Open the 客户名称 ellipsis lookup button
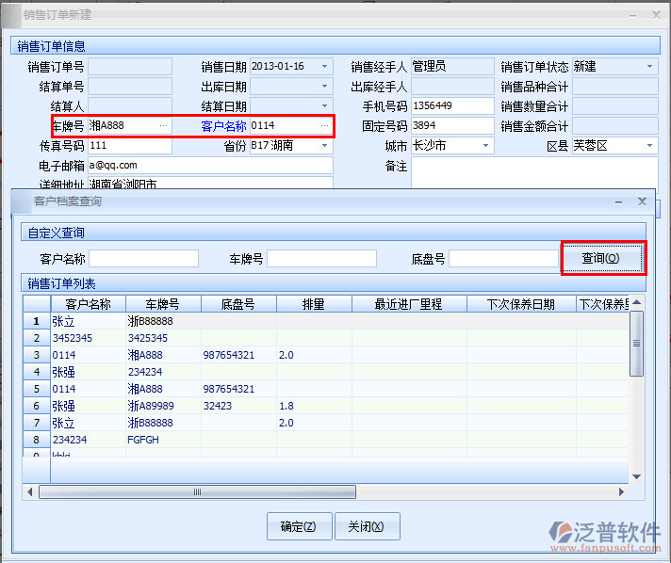 (x=325, y=125)
